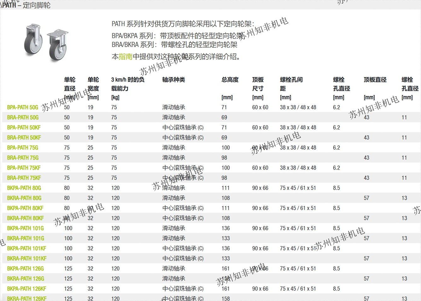Select the BPA-PATH 50KF product link
The image size is (421, 301).
pos(24,128)
